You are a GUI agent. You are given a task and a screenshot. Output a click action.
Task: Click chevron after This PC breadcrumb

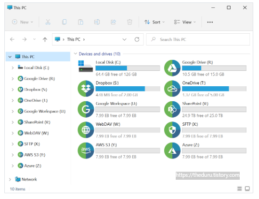tap(84, 40)
